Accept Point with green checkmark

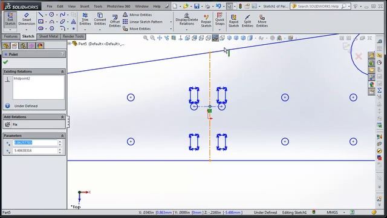(x=5, y=62)
